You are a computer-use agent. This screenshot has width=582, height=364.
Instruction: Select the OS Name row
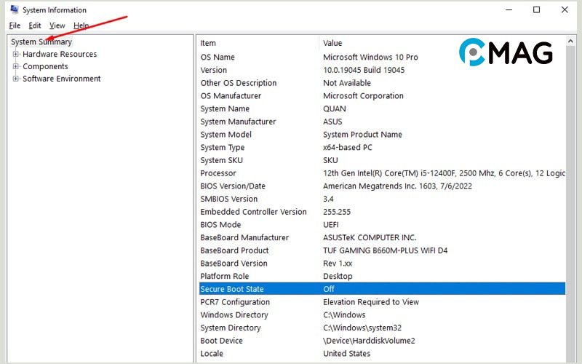(x=383, y=58)
